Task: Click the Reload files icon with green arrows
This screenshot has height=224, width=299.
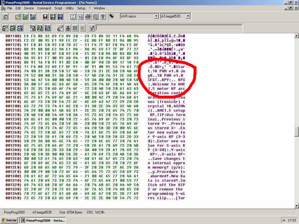Action: pyautogui.click(x=73, y=17)
